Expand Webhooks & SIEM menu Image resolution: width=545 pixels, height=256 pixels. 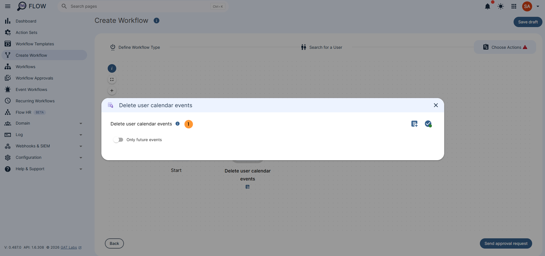(44, 146)
